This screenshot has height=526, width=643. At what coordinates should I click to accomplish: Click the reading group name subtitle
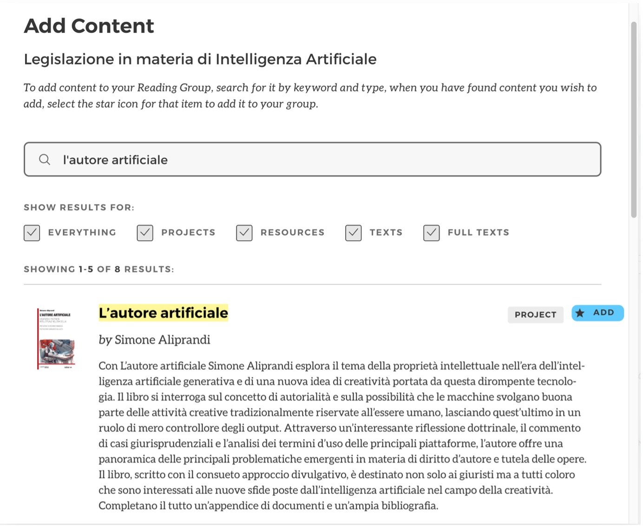[x=200, y=59]
